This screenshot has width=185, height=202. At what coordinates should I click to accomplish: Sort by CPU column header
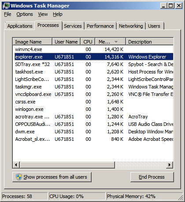(x=88, y=42)
